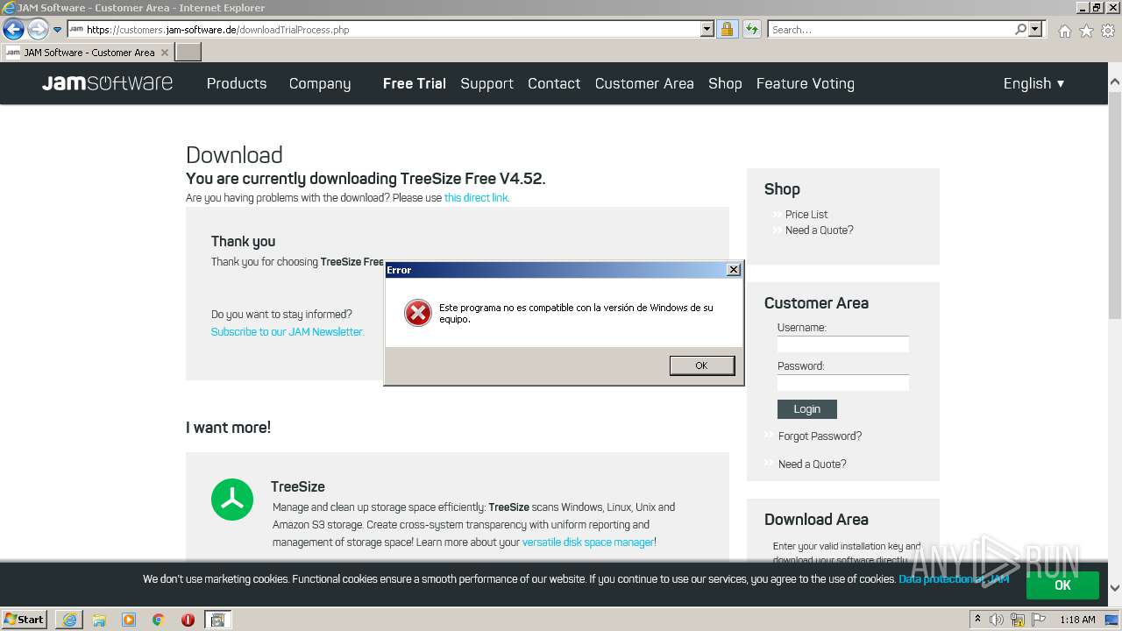Image resolution: width=1122 pixels, height=631 pixels.
Task: Click the volume speaker tray icon
Action: click(997, 620)
